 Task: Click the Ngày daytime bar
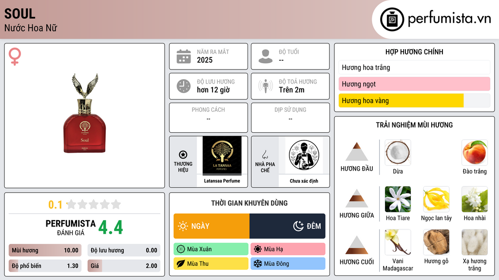pyautogui.click(x=211, y=226)
